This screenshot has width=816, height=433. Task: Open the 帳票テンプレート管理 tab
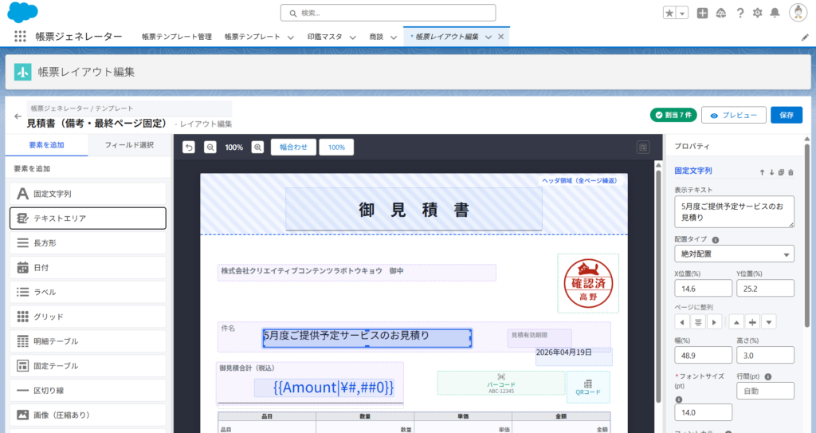[177, 37]
